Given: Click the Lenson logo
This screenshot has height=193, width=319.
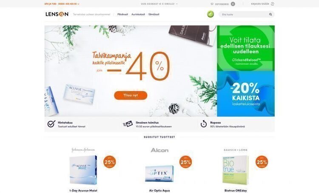Looking at the screenshot, I should click(x=57, y=14).
